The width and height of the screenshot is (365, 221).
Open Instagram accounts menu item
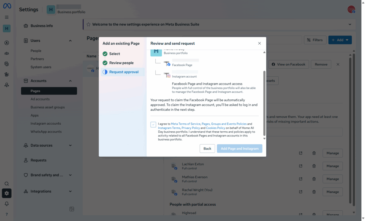click(x=46, y=123)
